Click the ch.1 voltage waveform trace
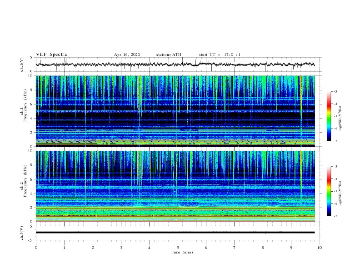This screenshot has width=360, height=278. pyautogui.click(x=175, y=65)
